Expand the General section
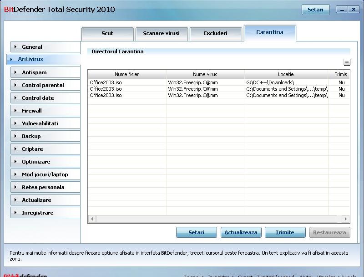 click(x=45, y=47)
